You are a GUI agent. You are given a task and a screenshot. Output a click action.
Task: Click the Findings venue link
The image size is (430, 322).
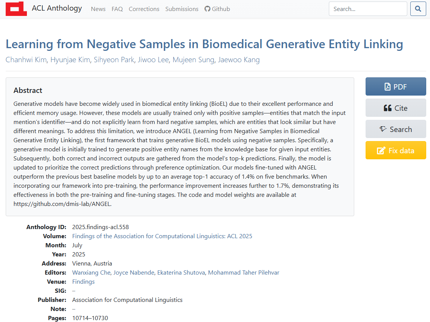tap(83, 281)
